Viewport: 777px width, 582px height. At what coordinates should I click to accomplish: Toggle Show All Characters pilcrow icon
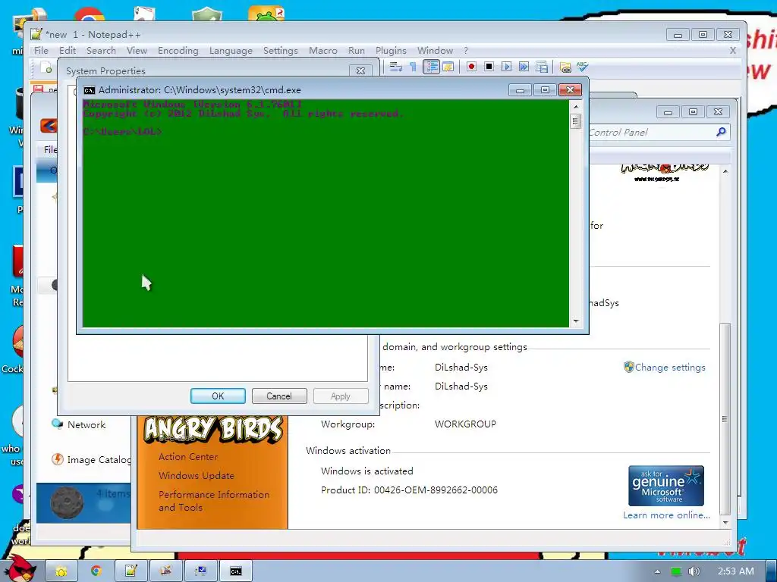point(413,67)
